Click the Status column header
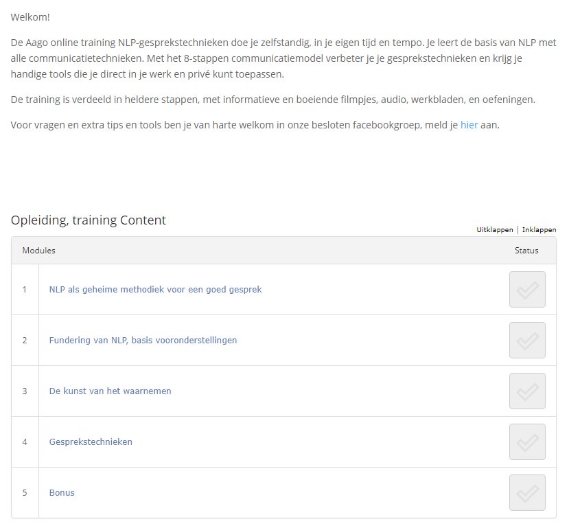The width and height of the screenshot is (569, 528). (526, 251)
